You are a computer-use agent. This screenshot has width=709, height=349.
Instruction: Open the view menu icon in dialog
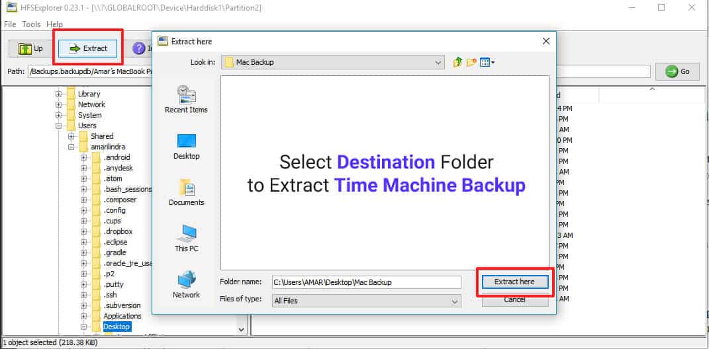[487, 62]
